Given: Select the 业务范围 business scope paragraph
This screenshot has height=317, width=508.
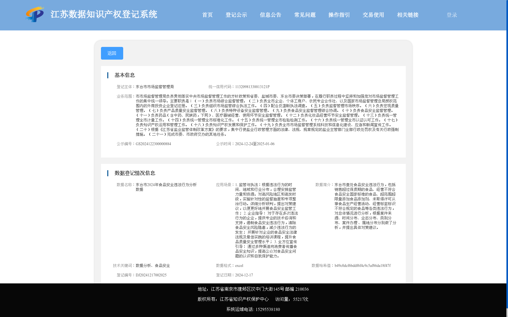Looking at the screenshot, I should point(267,115).
